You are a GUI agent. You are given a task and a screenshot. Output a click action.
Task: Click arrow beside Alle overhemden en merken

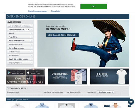point(31,26)
